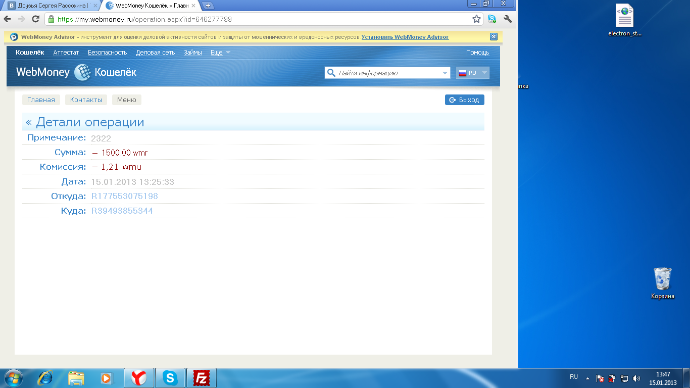
Task: Go back via « Детали операции heading
Action: (x=85, y=122)
